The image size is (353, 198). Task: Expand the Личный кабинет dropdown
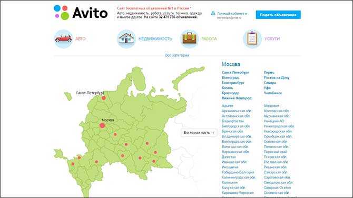pos(232,14)
